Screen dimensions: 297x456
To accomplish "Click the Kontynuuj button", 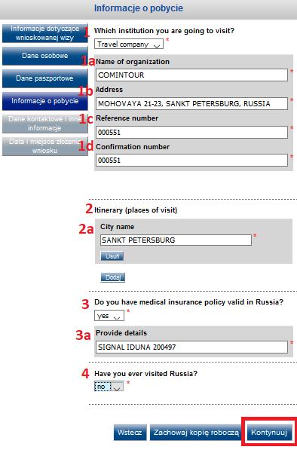I will tap(269, 432).
